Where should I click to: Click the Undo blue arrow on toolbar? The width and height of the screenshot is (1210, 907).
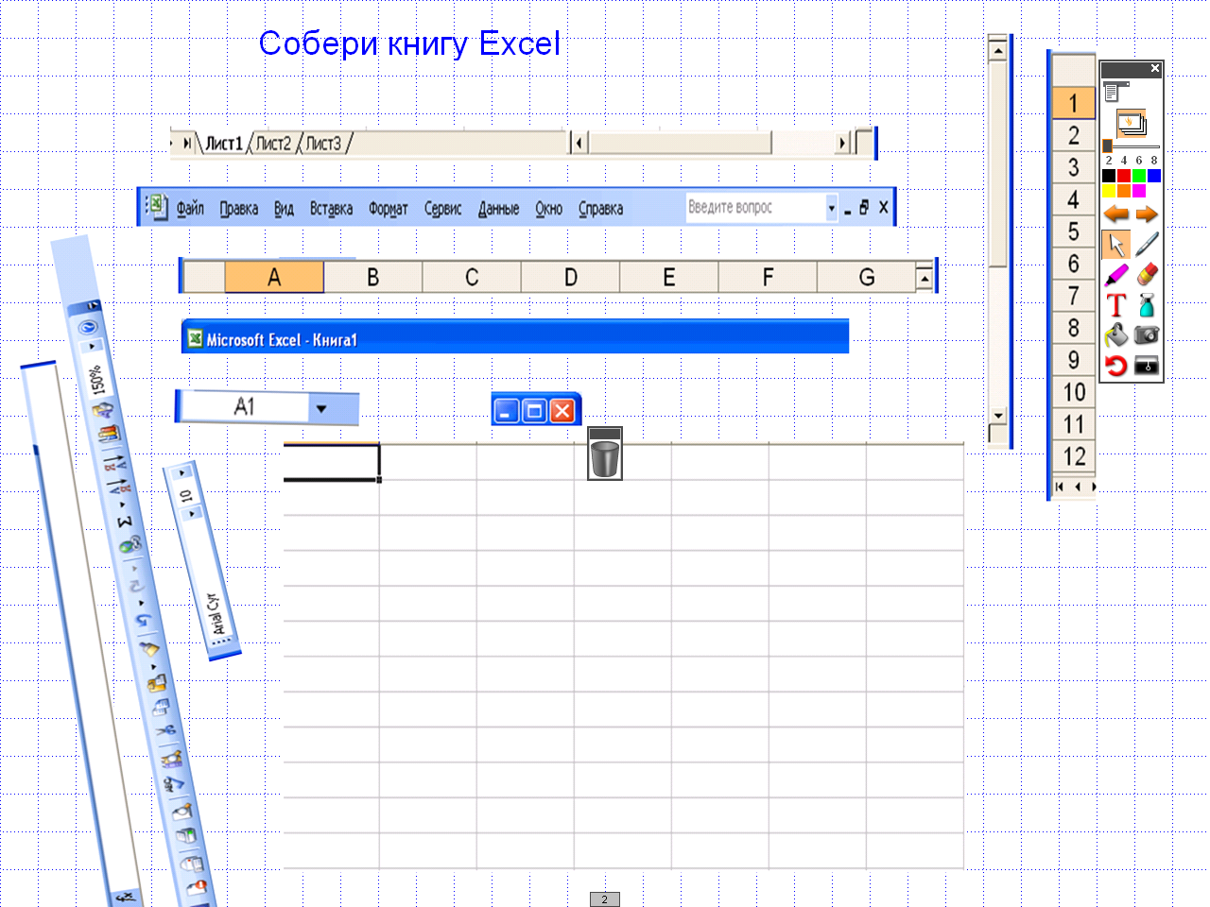coord(143,620)
